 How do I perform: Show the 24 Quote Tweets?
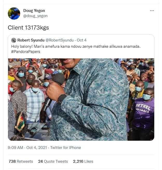(x=53, y=161)
